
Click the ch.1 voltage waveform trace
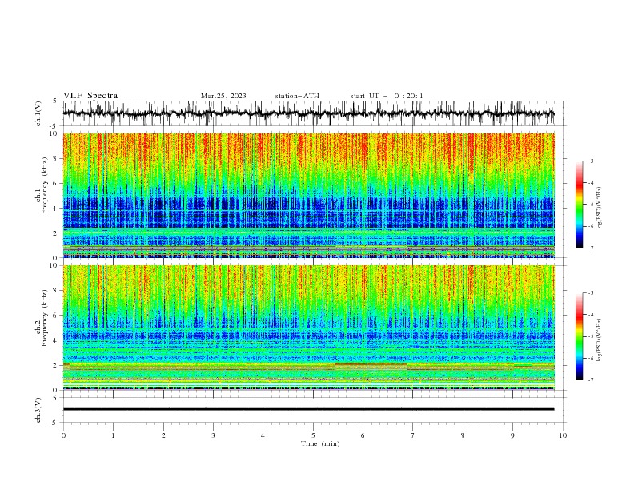(x=308, y=113)
